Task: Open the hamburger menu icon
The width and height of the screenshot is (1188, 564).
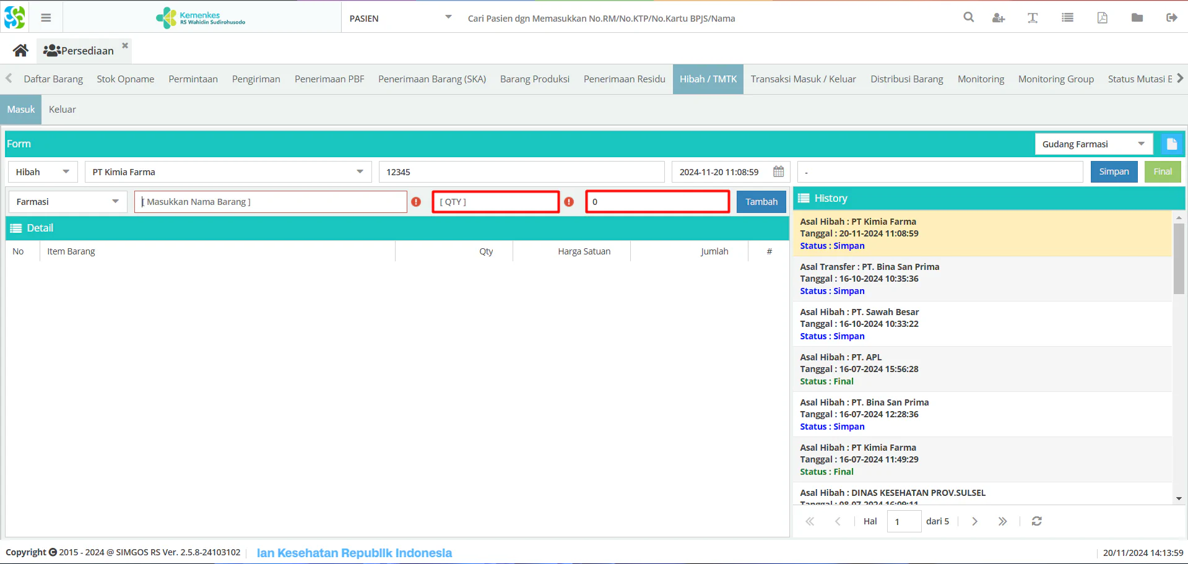Action: point(46,18)
